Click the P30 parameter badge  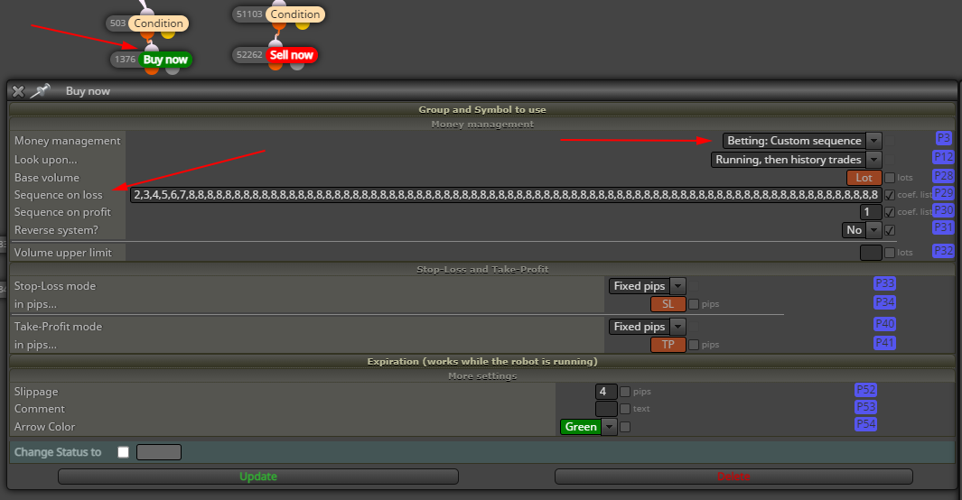coord(944,210)
